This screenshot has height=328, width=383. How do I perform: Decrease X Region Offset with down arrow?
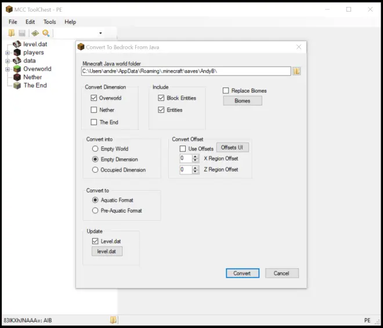(x=195, y=161)
